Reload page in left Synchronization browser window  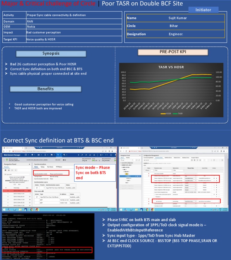10,151
